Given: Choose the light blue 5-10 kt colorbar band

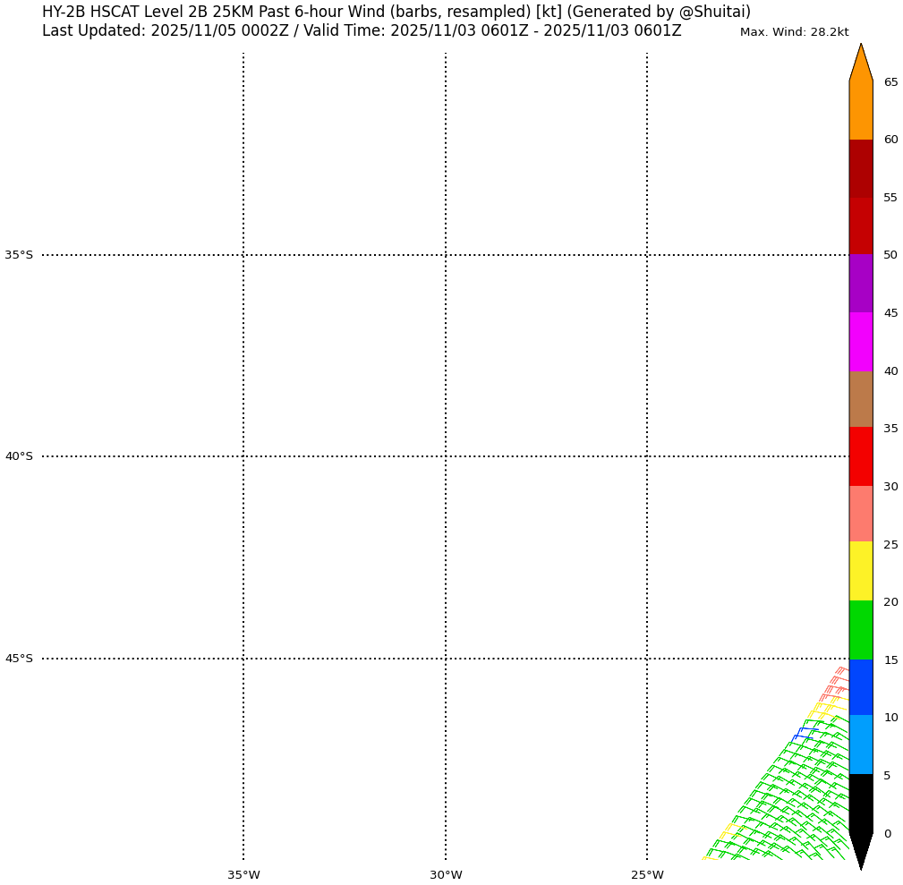Looking at the screenshot, I should click(860, 745).
